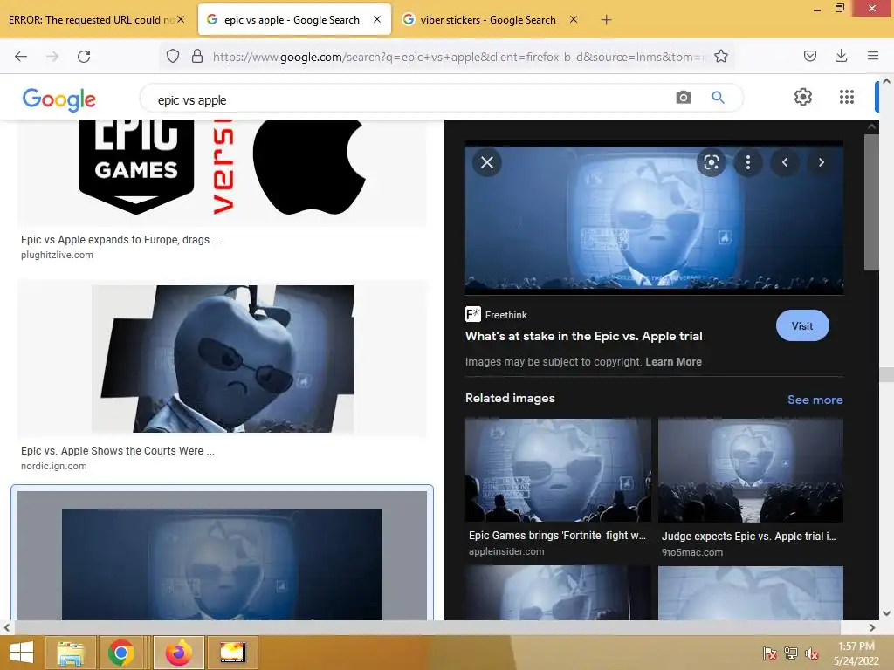Open Judge expects Epic vs. Apple trial title
Viewport: 894px width, 670px height.
748,537
